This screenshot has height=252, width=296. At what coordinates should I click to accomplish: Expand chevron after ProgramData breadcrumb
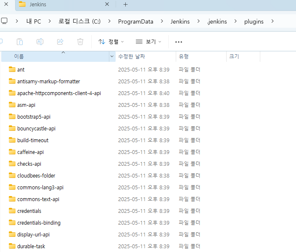click(162, 21)
